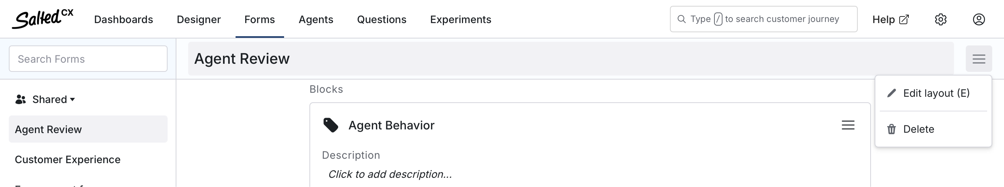1004x187 pixels.
Task: Switch to the Dashboards tab
Action: click(123, 19)
